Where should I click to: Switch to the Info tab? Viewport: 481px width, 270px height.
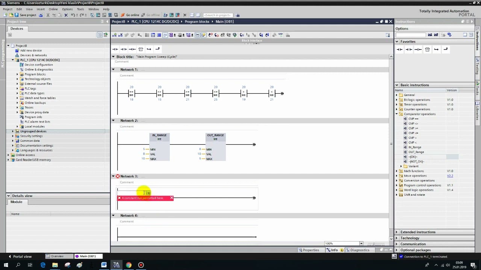(x=334, y=250)
